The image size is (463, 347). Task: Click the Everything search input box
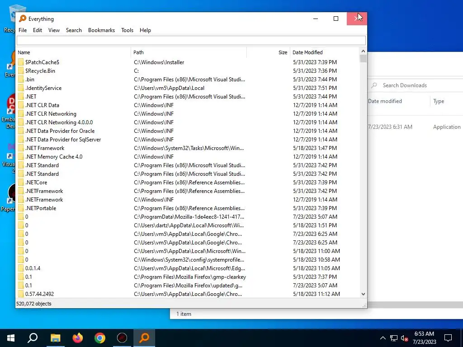(x=191, y=40)
